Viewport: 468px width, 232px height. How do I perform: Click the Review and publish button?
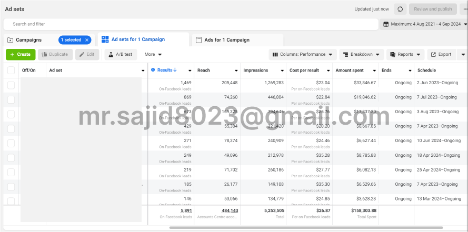pyautogui.click(x=432, y=9)
